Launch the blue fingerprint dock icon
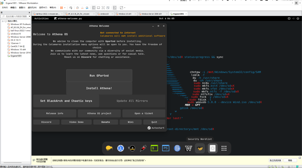Image resolution: width=302 pixels, height=168 pixels. [x=177, y=148]
